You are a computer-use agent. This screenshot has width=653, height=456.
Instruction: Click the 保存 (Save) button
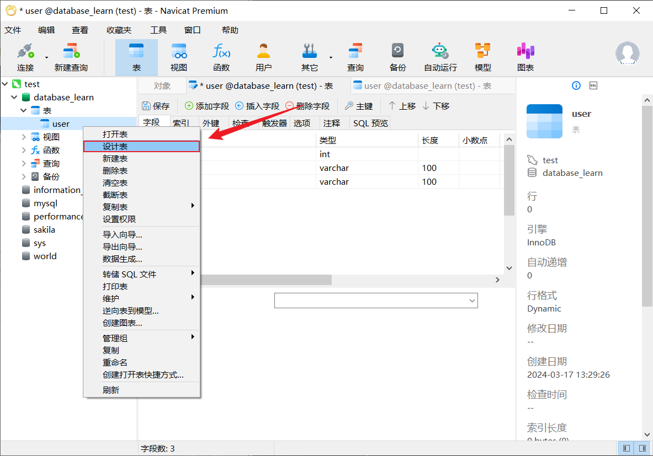point(156,106)
